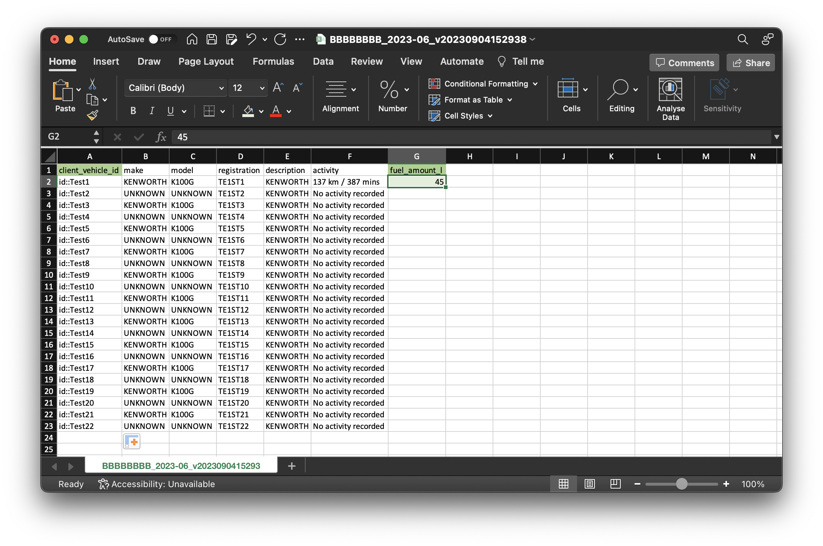Click the zoom slider handle
The image size is (823, 546).
point(681,484)
